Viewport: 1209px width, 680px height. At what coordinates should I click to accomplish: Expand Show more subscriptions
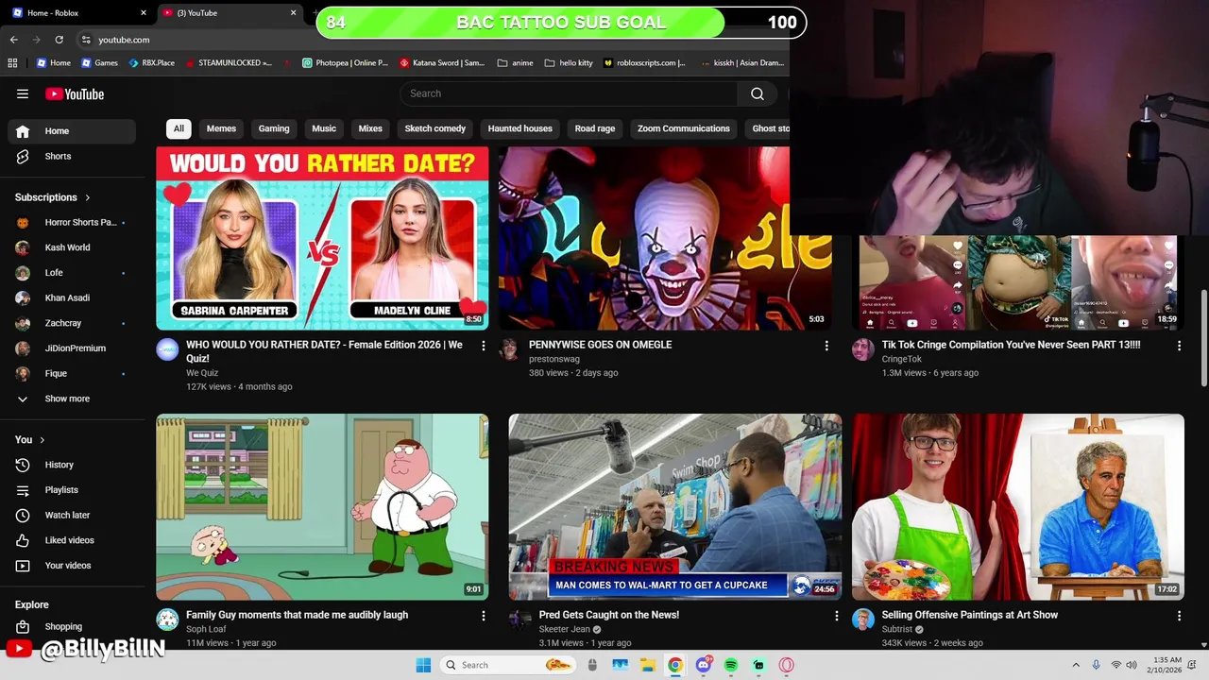point(72,399)
